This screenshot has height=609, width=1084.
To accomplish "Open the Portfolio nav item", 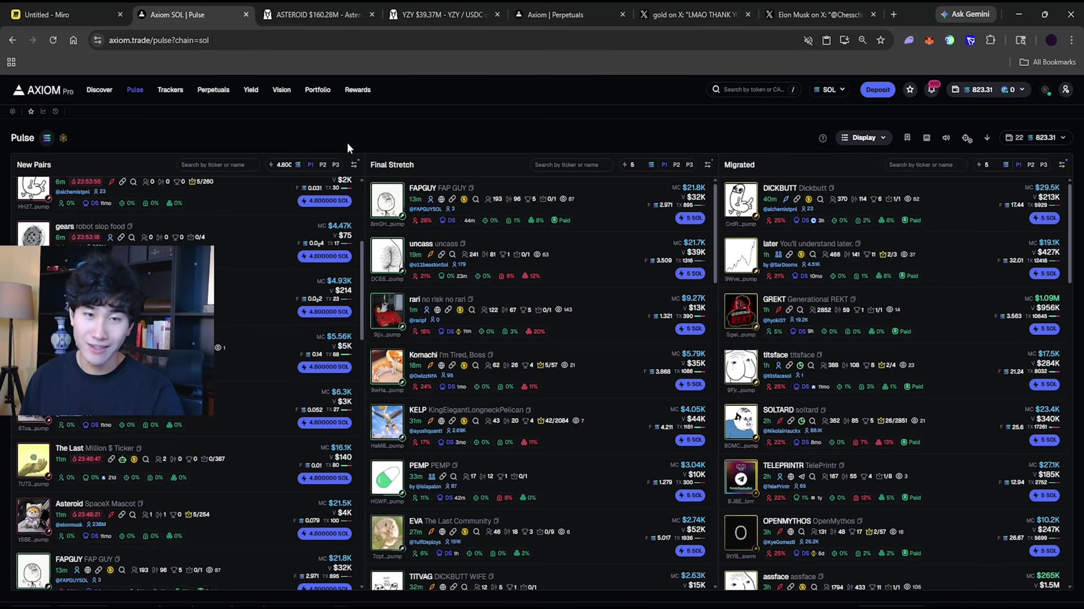I will point(317,90).
